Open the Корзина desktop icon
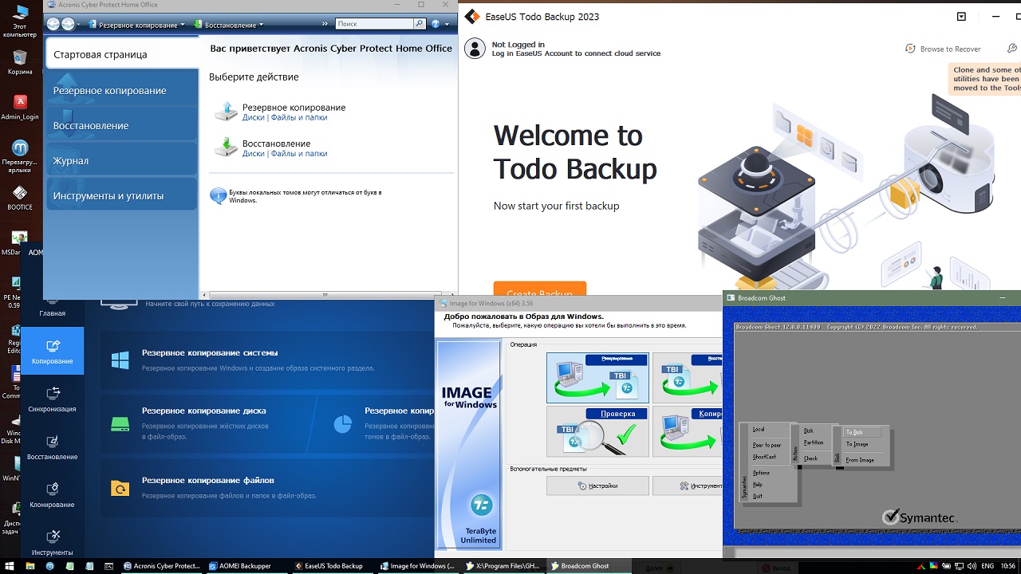Viewport: 1021px width, 574px height. (20, 62)
